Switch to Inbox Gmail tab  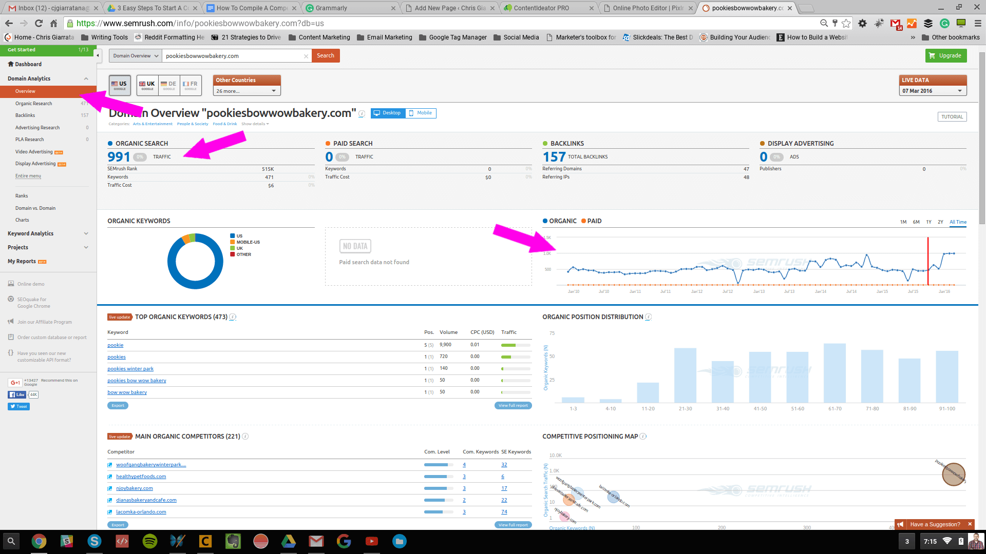pyautogui.click(x=52, y=8)
